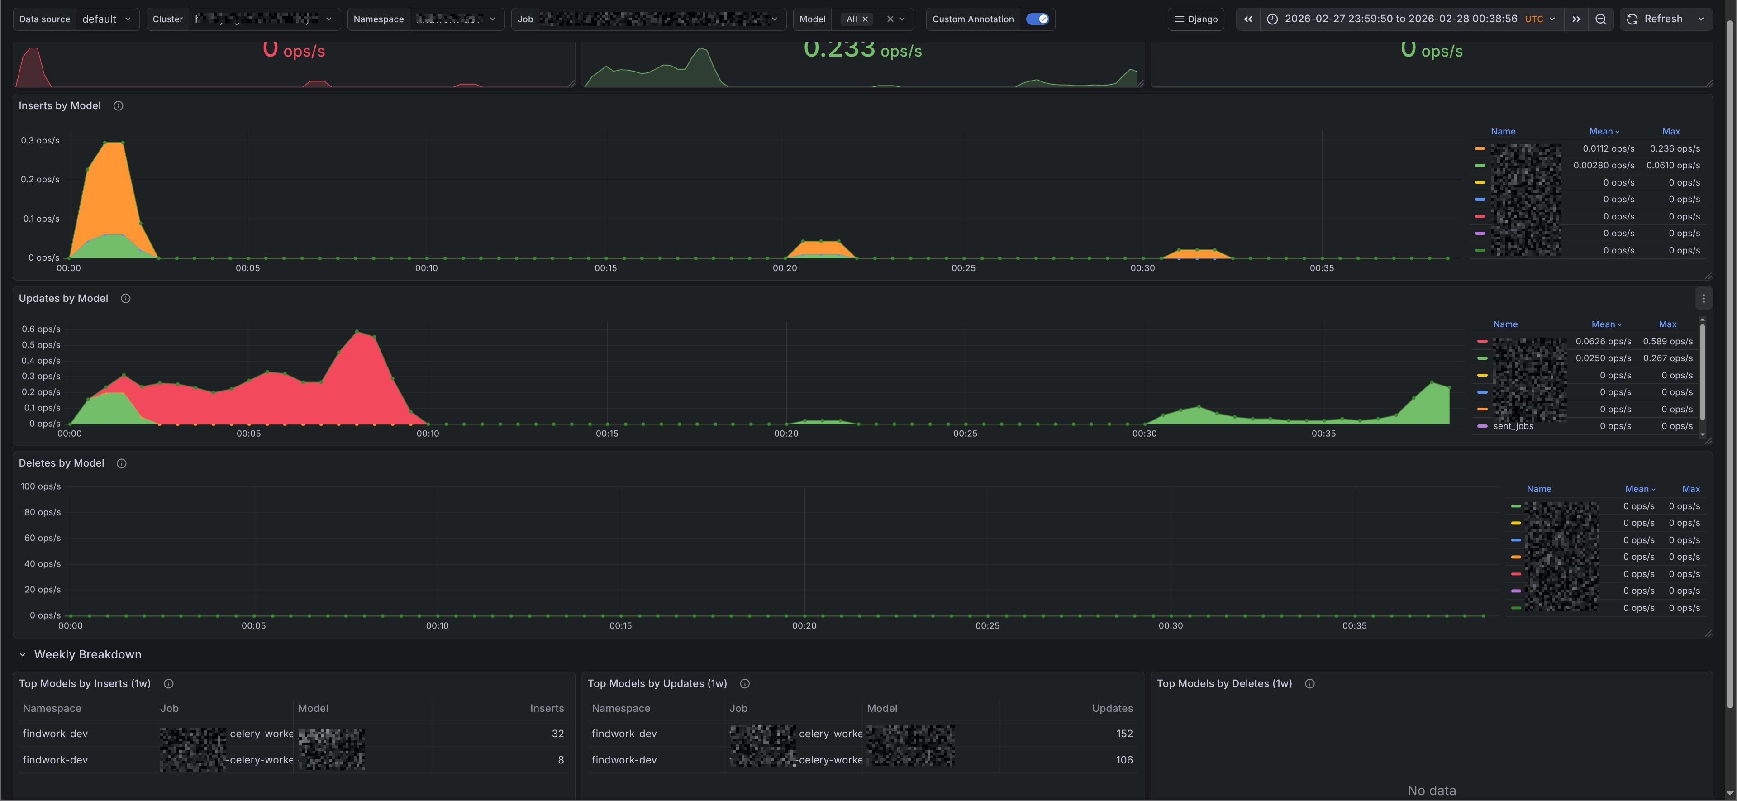The image size is (1737, 801).
Task: Click the orange series swatch in Inserts legend
Action: click(1480, 148)
